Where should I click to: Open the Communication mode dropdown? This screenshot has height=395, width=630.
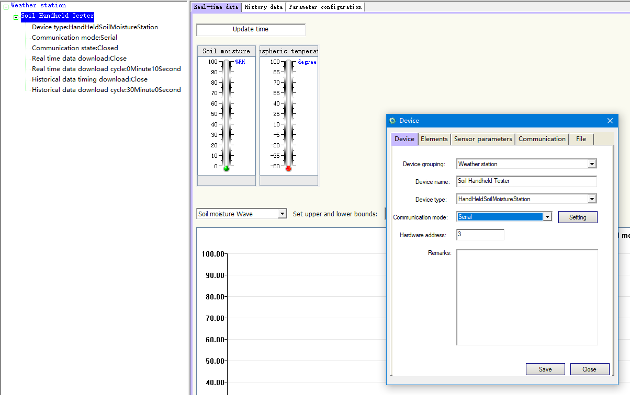click(x=547, y=216)
